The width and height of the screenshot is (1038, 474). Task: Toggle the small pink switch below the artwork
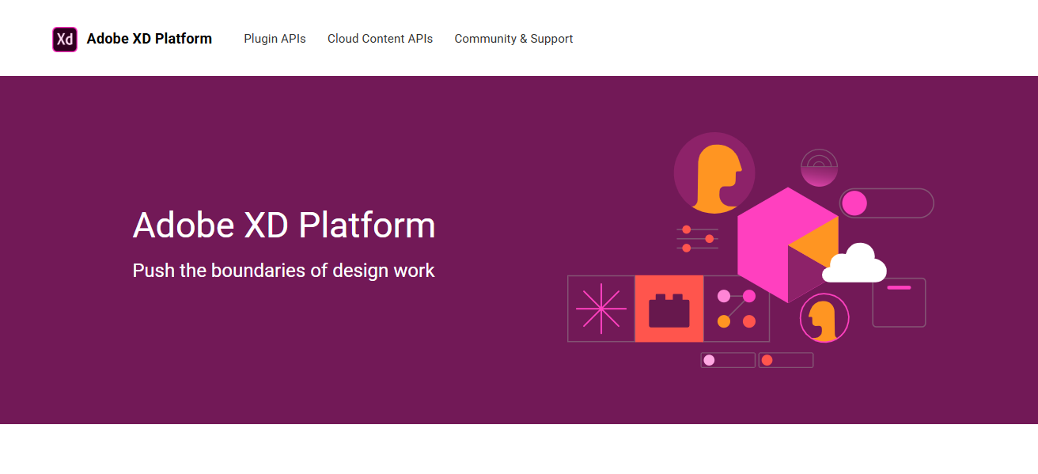[x=727, y=360]
